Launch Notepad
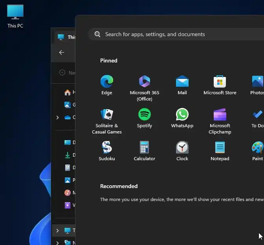 click(x=220, y=151)
